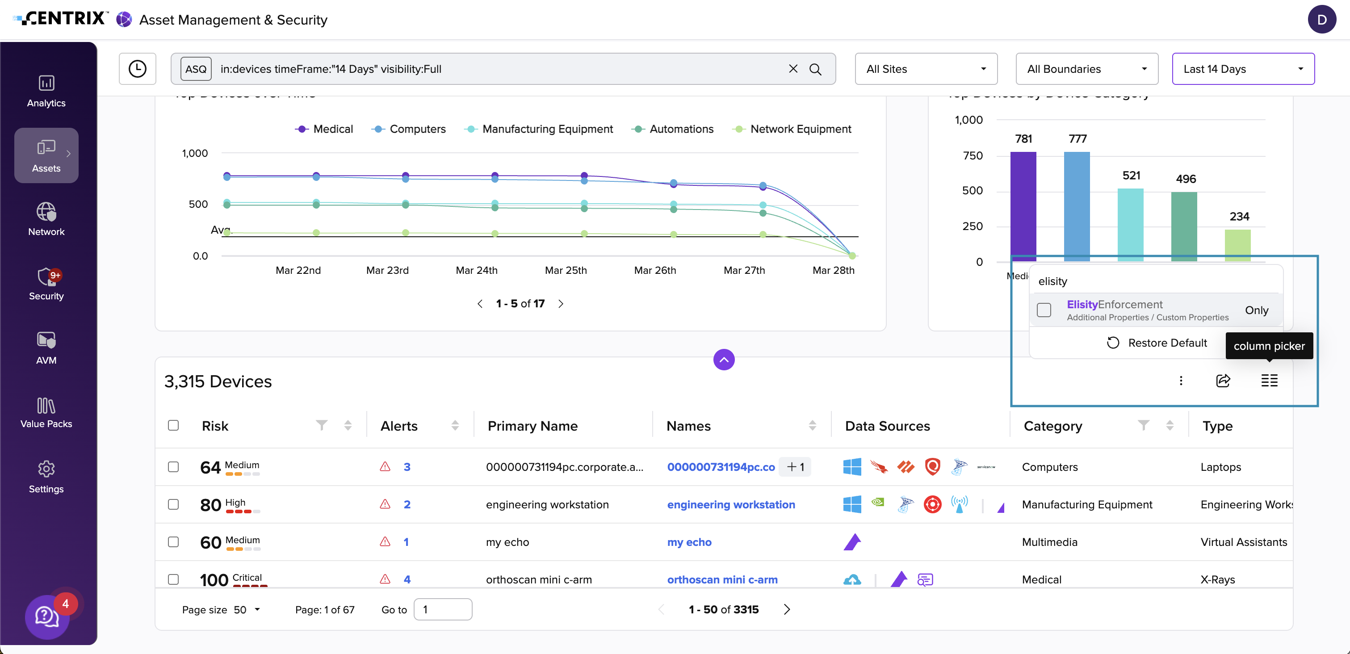This screenshot has width=1350, height=654.
Task: Open the search history clock icon
Action: [137, 69]
